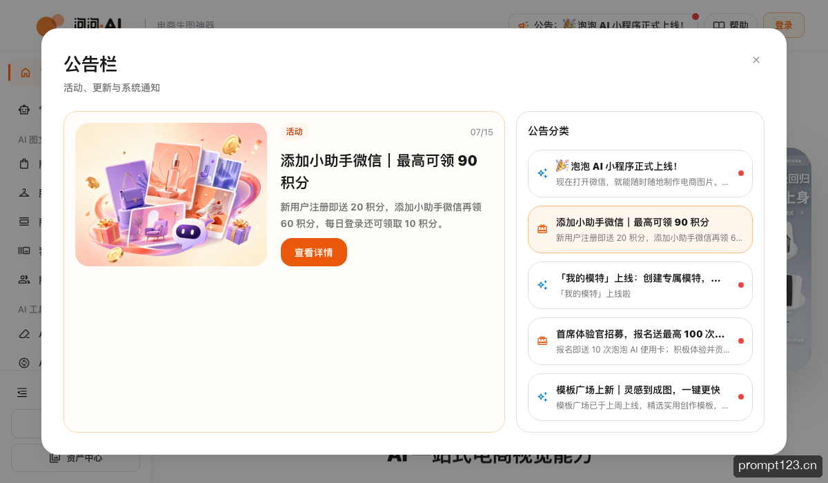Open the 「我的模特」上线 announcement
Image resolution: width=828 pixels, height=483 pixels.
point(640,286)
